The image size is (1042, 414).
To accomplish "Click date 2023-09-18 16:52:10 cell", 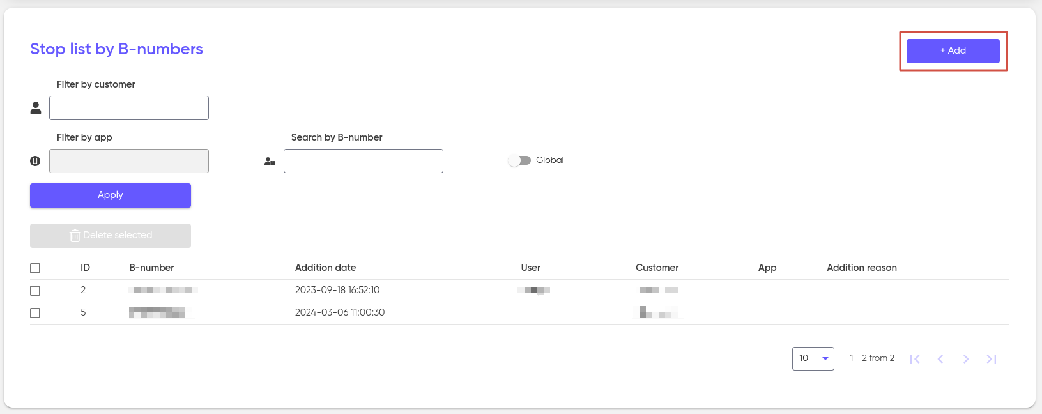I will coord(337,290).
